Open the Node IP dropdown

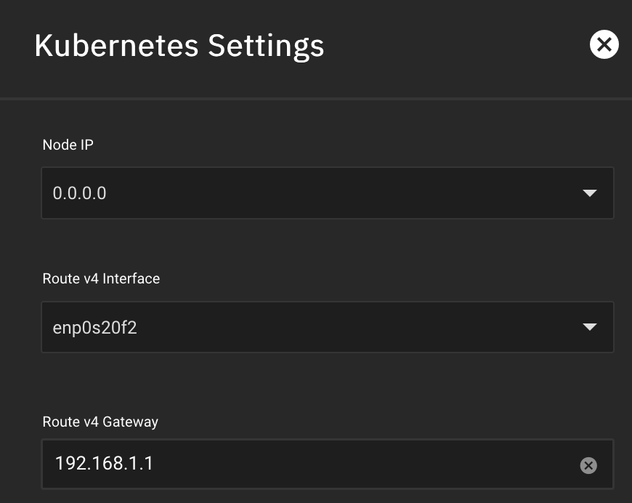click(327, 193)
